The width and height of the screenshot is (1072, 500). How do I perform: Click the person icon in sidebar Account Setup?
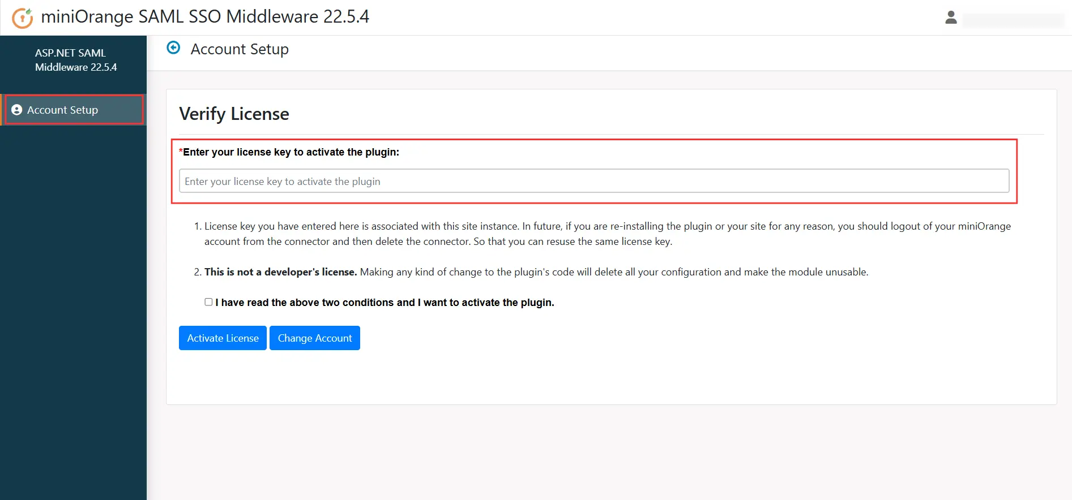(17, 110)
